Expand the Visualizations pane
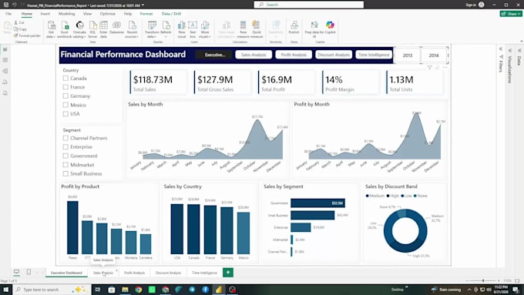The height and width of the screenshot is (295, 524). click(x=510, y=50)
